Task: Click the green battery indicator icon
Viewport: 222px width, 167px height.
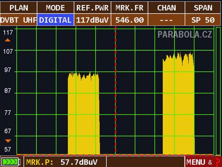Action: click(x=11, y=162)
